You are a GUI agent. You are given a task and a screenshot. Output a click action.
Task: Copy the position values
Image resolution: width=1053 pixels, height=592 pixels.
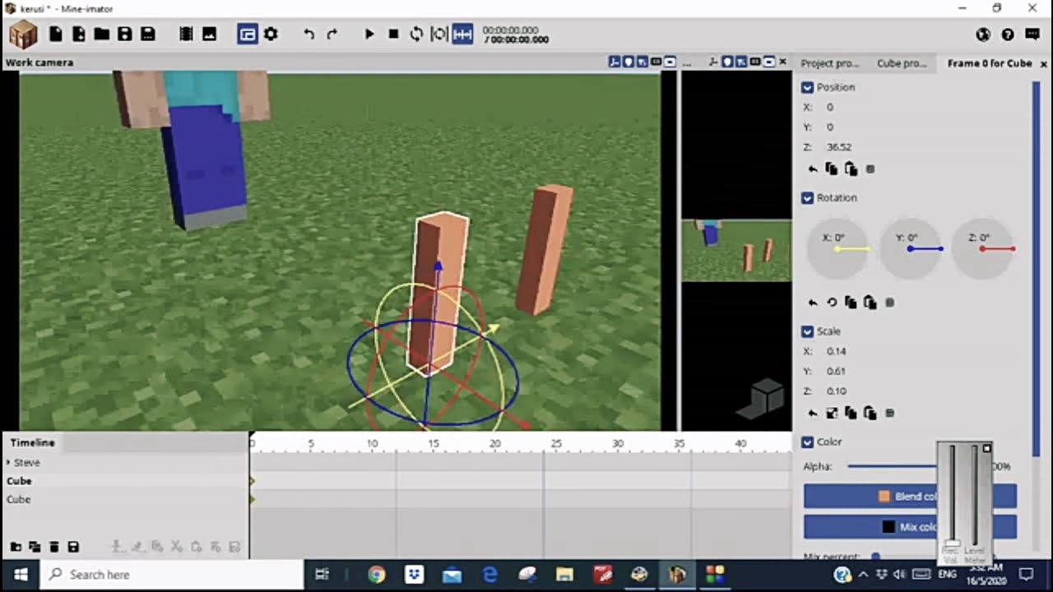point(832,169)
